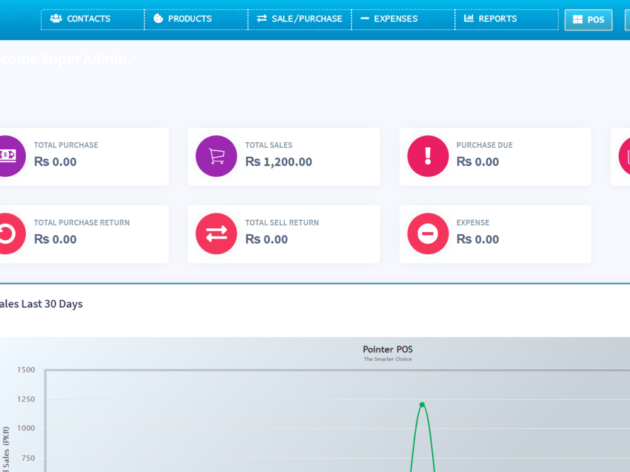Click the Sale/Purchase exchange arrows icon
This screenshot has width=630, height=472.
click(262, 18)
